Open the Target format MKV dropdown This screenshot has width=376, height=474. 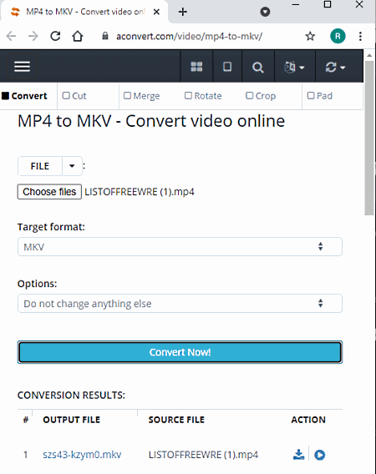(180, 247)
